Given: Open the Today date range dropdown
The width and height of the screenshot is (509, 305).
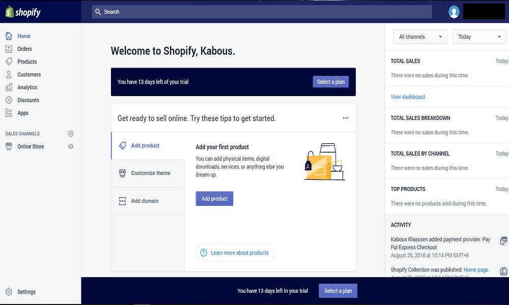Looking at the screenshot, I should [479, 37].
